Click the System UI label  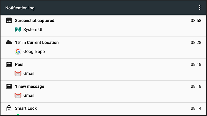click(x=33, y=29)
